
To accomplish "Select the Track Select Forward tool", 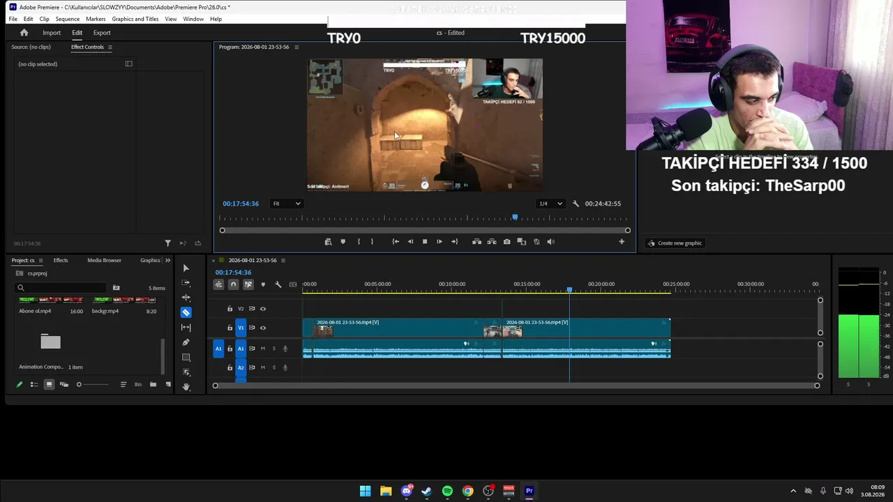I will tap(186, 283).
